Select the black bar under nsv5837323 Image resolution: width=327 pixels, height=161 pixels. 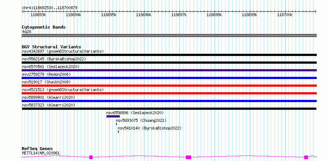click(x=169, y=109)
